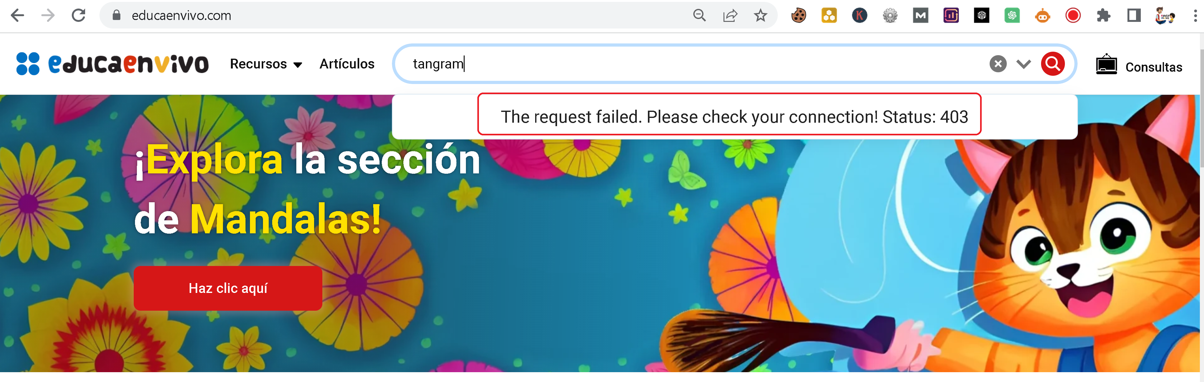Go back to the previous page

(17, 16)
